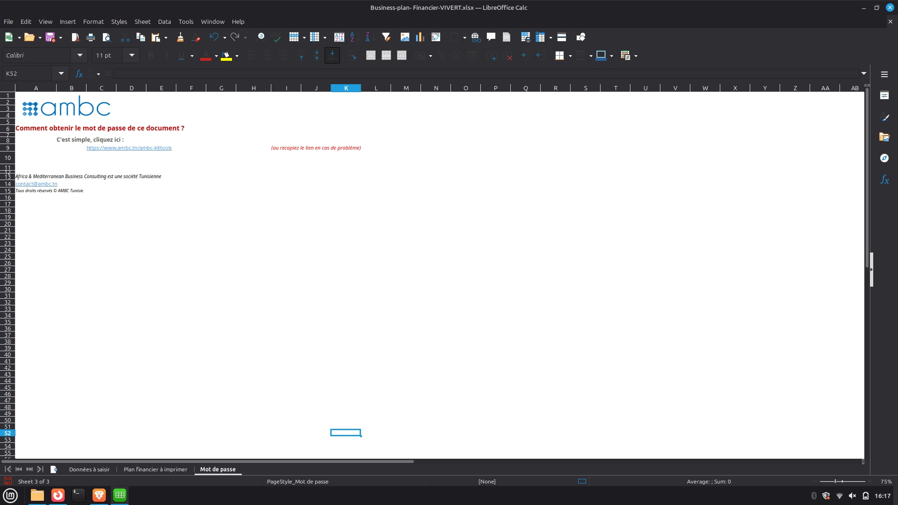The height and width of the screenshot is (505, 898).
Task: Expand the Calibri font name dropdown
Action: click(x=80, y=55)
